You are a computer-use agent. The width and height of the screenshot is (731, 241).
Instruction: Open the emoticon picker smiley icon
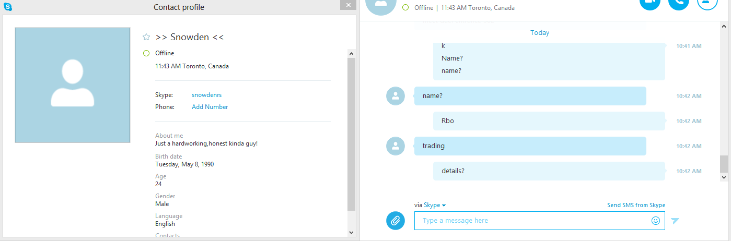tap(656, 221)
